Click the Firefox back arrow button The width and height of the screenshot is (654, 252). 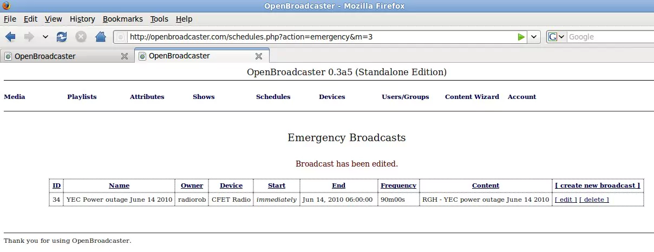(x=10, y=37)
